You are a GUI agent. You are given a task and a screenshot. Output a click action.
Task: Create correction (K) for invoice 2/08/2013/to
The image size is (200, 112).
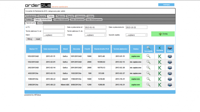click(160, 85)
